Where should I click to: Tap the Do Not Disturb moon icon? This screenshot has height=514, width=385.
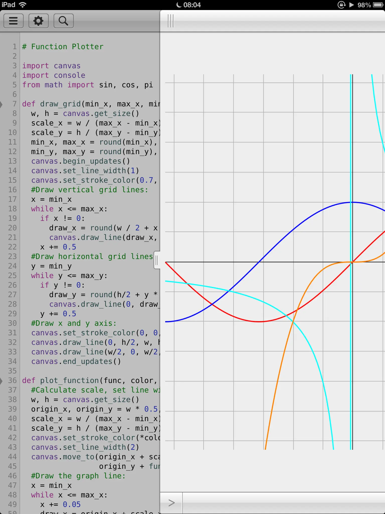(x=179, y=5)
